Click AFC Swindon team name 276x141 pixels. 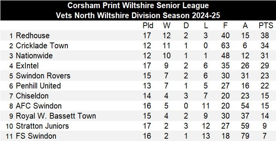(x=39, y=106)
